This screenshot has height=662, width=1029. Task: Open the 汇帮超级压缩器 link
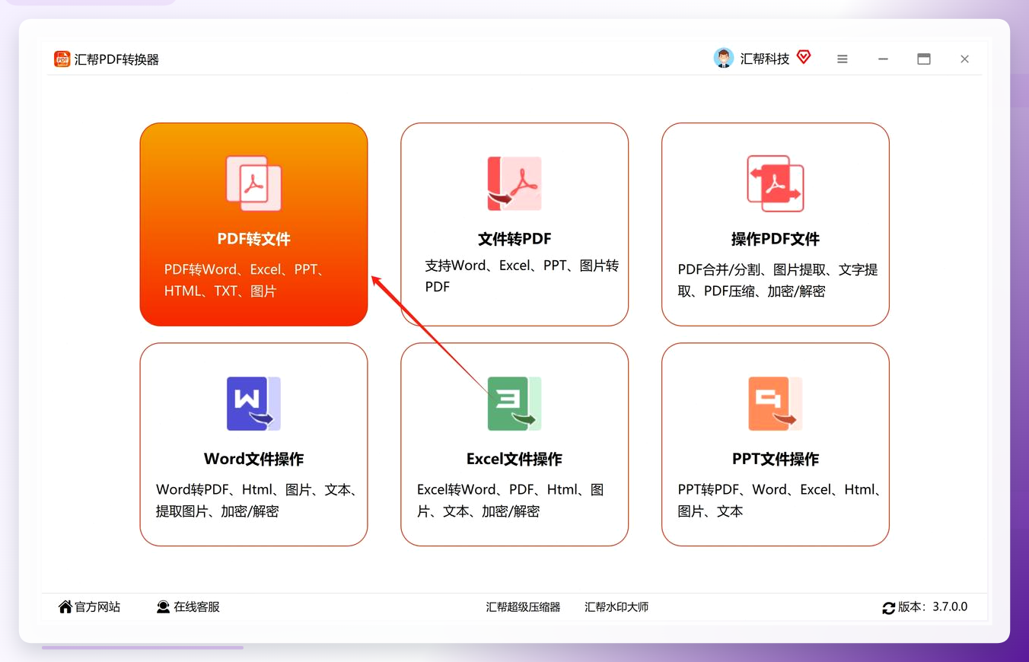tap(523, 607)
